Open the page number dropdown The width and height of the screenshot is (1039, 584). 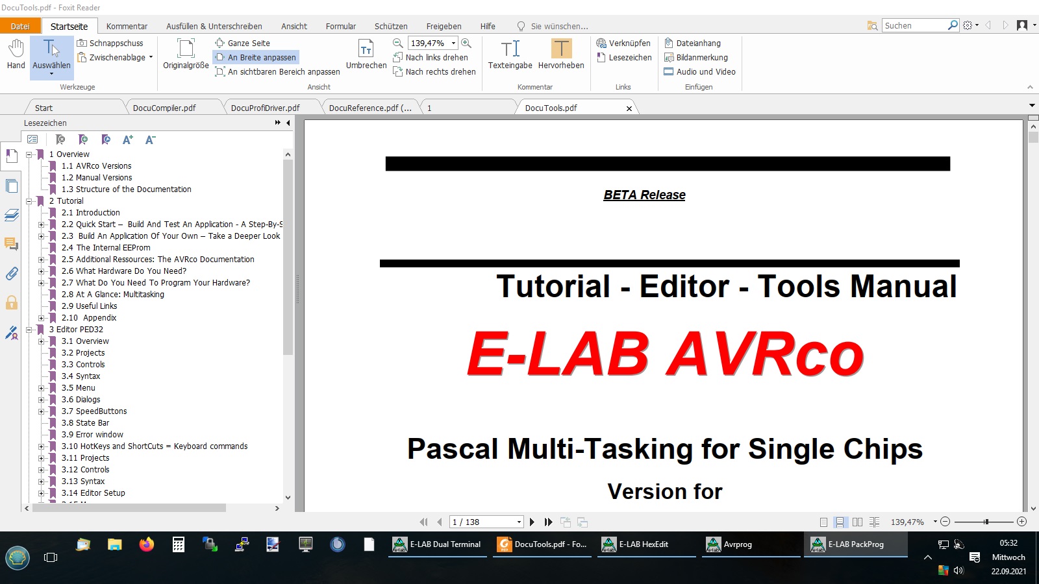click(519, 522)
